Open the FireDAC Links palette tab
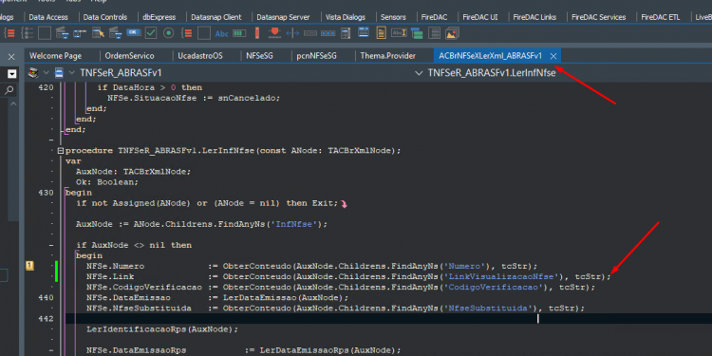The height and width of the screenshot is (356, 712). click(534, 17)
